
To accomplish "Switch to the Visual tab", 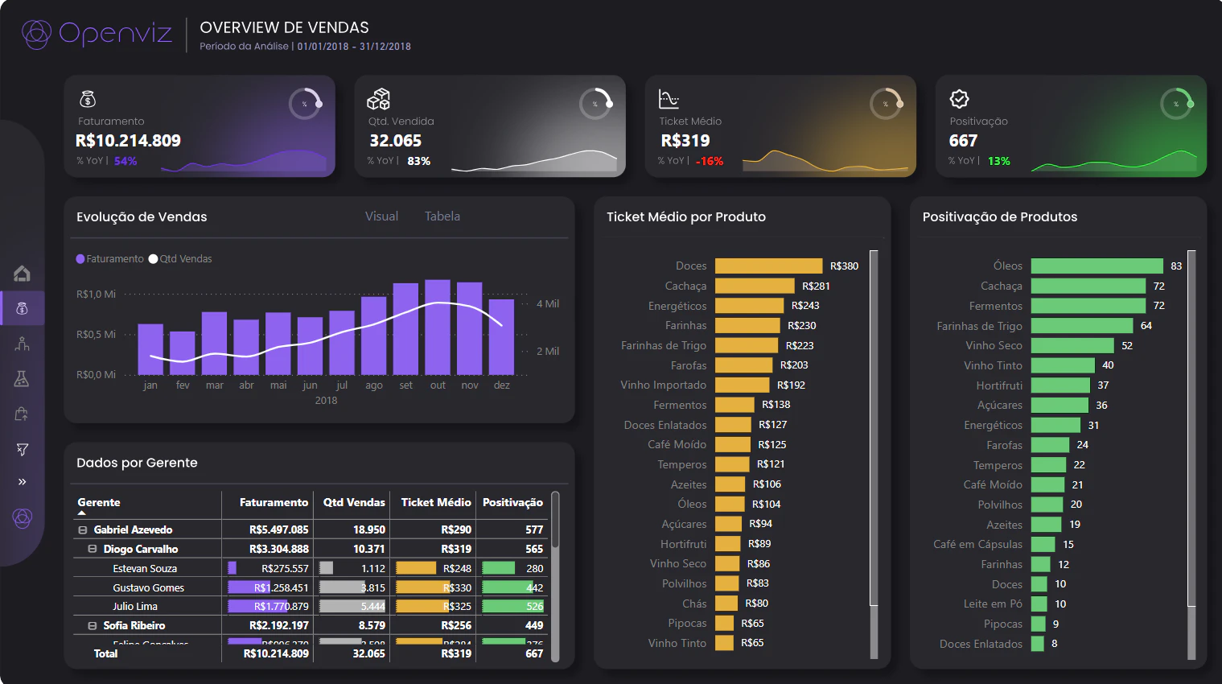I will click(x=381, y=216).
